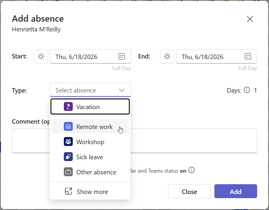Screen dimensions: 269x210
Task: Choose Remote work absence type
Action: (90, 127)
